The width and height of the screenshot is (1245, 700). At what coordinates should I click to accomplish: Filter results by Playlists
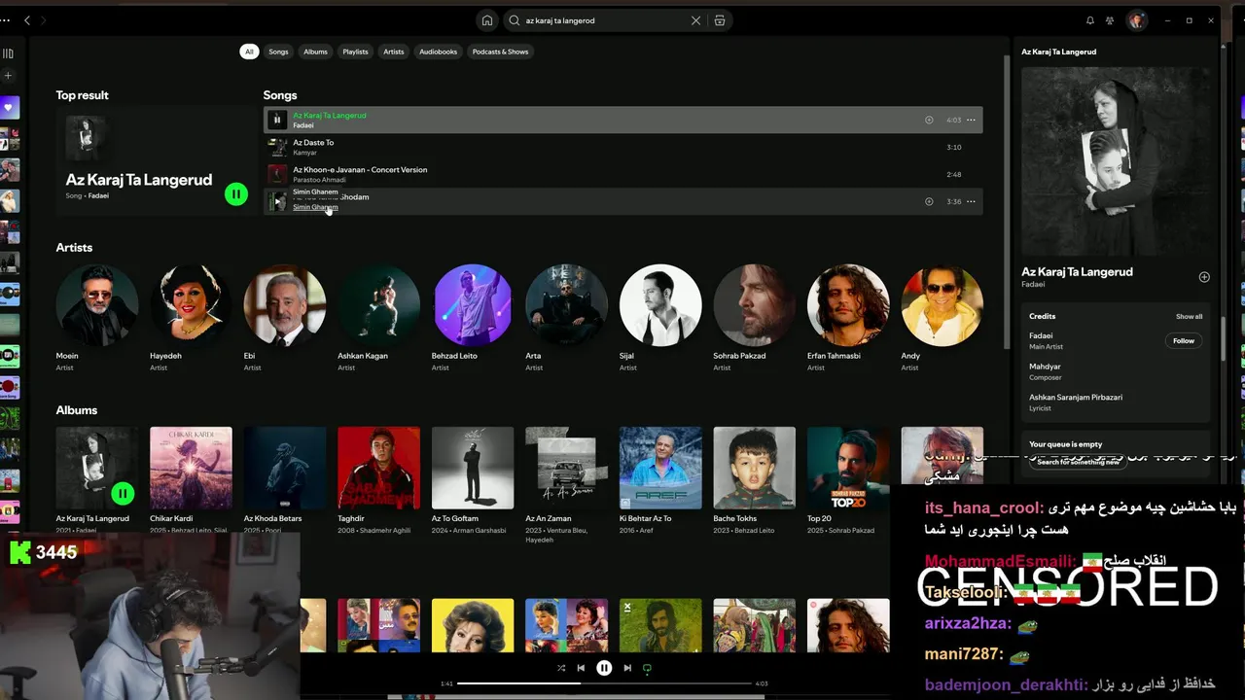355,52
